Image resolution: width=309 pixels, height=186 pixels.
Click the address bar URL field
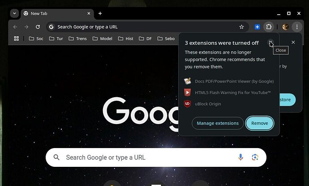(x=147, y=27)
